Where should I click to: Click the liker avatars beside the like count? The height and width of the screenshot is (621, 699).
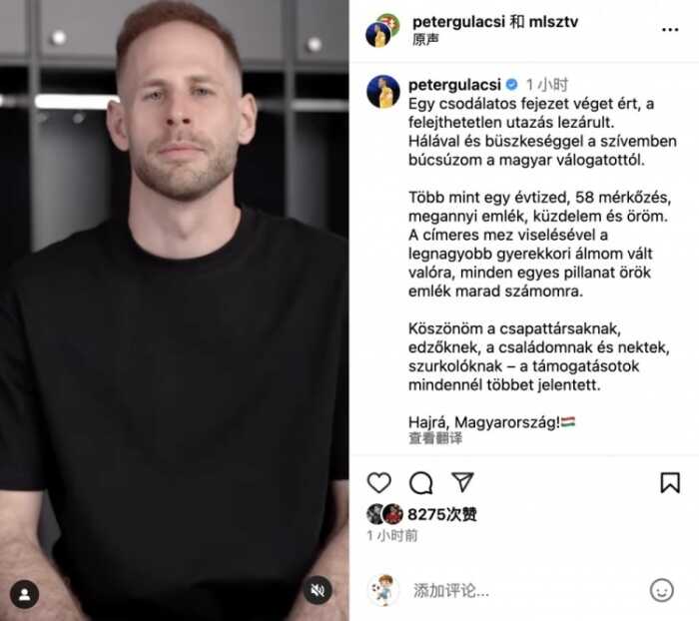click(x=384, y=514)
